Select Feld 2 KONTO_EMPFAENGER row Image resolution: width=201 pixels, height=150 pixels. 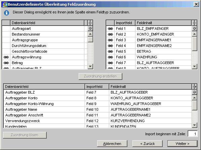click(x=149, y=34)
